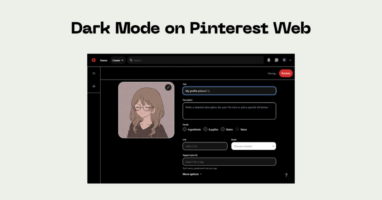Click the magnifier icon in the search bar

[131, 60]
